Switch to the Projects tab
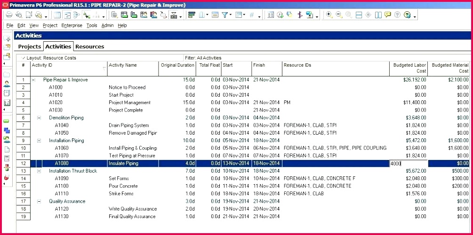Viewport: 473px width, 235px height. 29,46
